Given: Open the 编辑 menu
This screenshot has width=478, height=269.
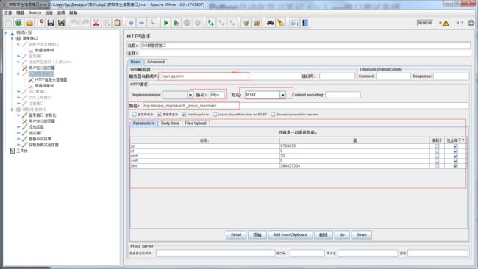Looking at the screenshot, I should click(20, 12).
